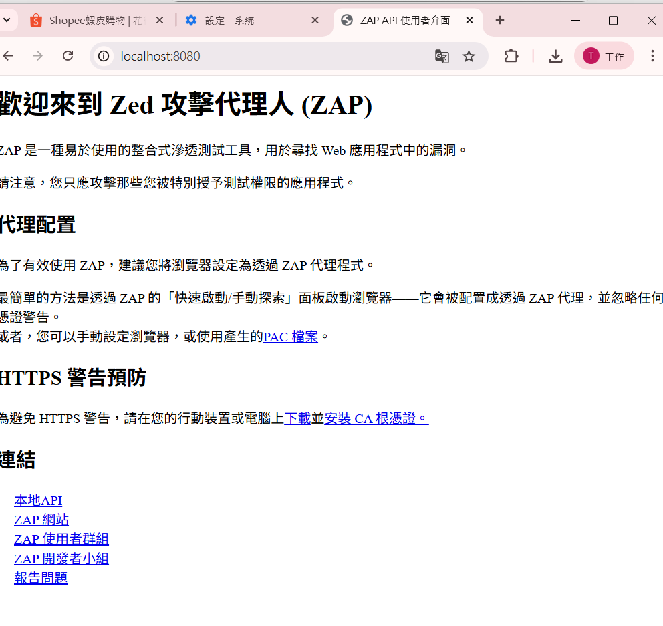Open Google Translate page icon
Viewport: 663px width, 626px height.
pyautogui.click(x=442, y=56)
